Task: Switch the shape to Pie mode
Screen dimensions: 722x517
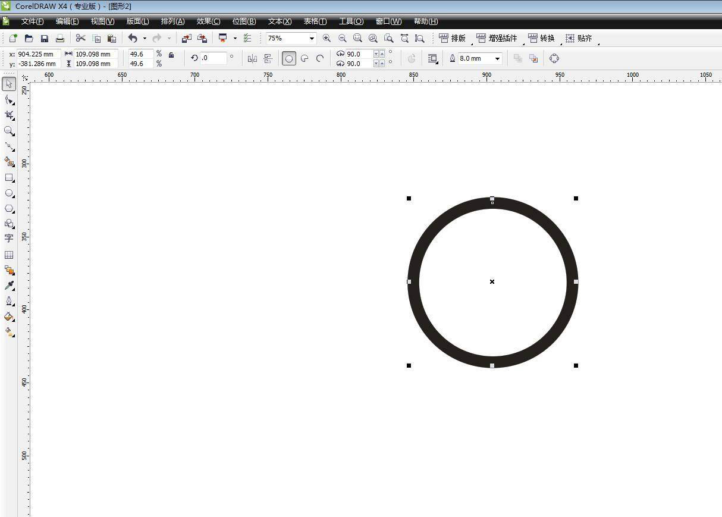Action: [305, 58]
